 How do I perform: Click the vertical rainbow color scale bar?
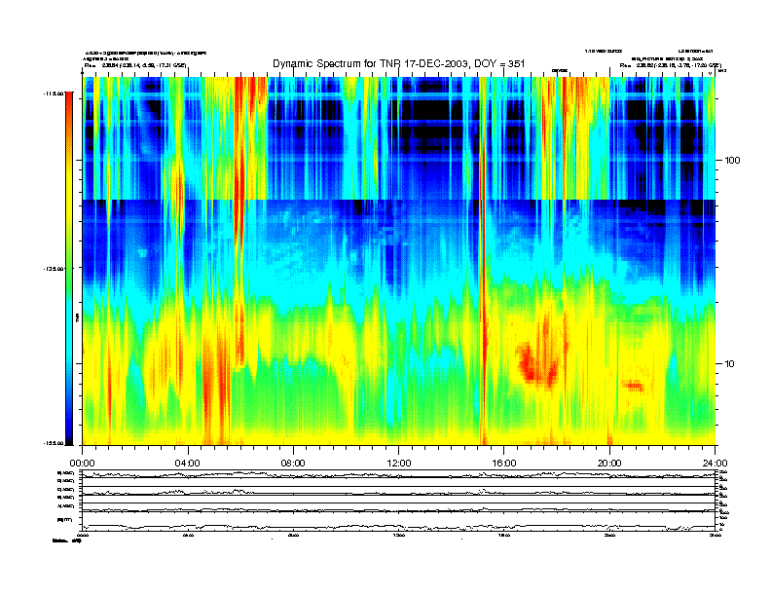point(69,268)
